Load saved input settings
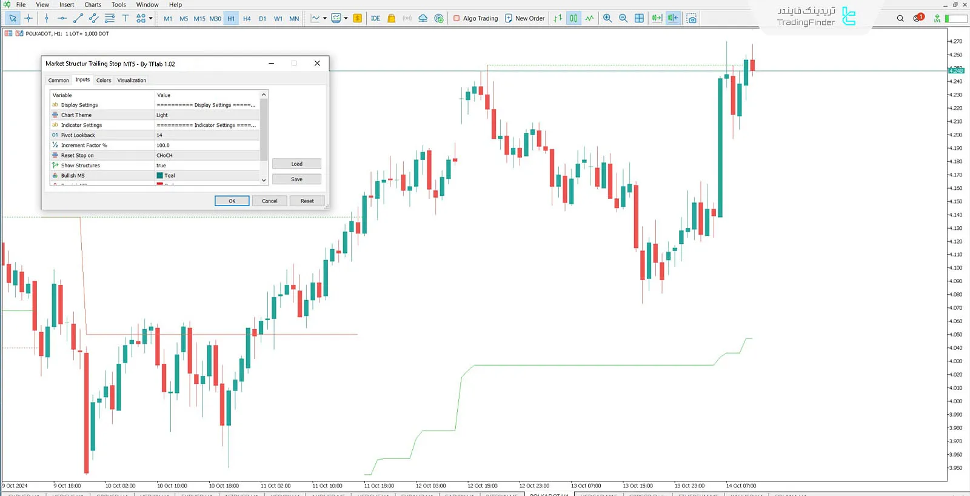Viewport: 970px width, 496px height. click(x=296, y=164)
